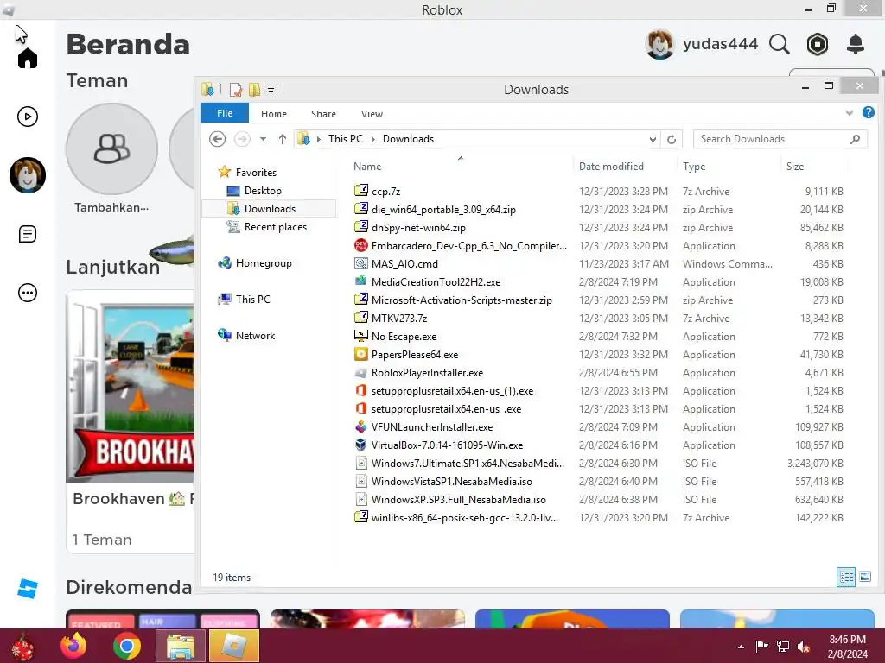Screen dimensions: 885x663
Task: Refresh the Downloads folder
Action: (x=671, y=139)
